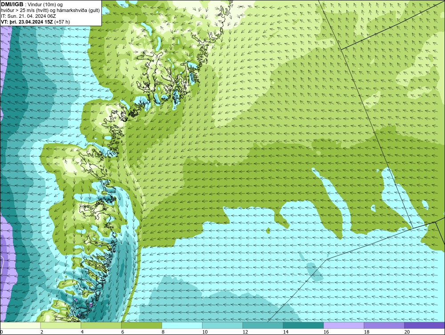Viewport: 445px width, 335px height.
Task: Click the 2–4 m/s light green legend swatch
Action: tap(61, 325)
